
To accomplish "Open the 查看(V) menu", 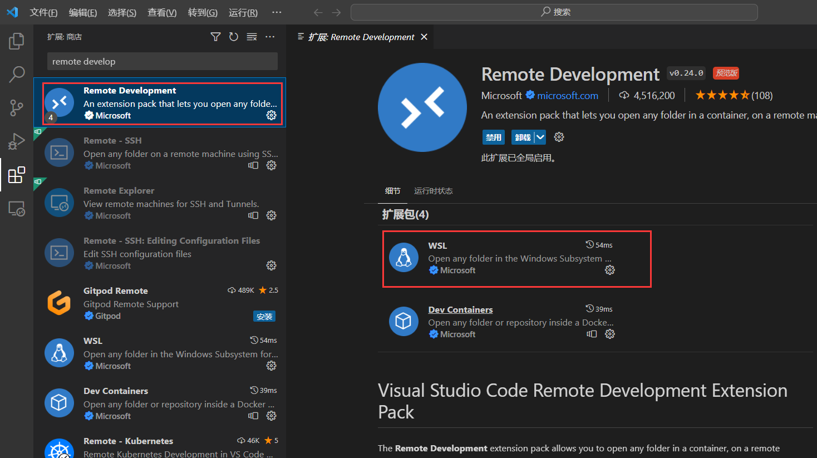I will (162, 12).
